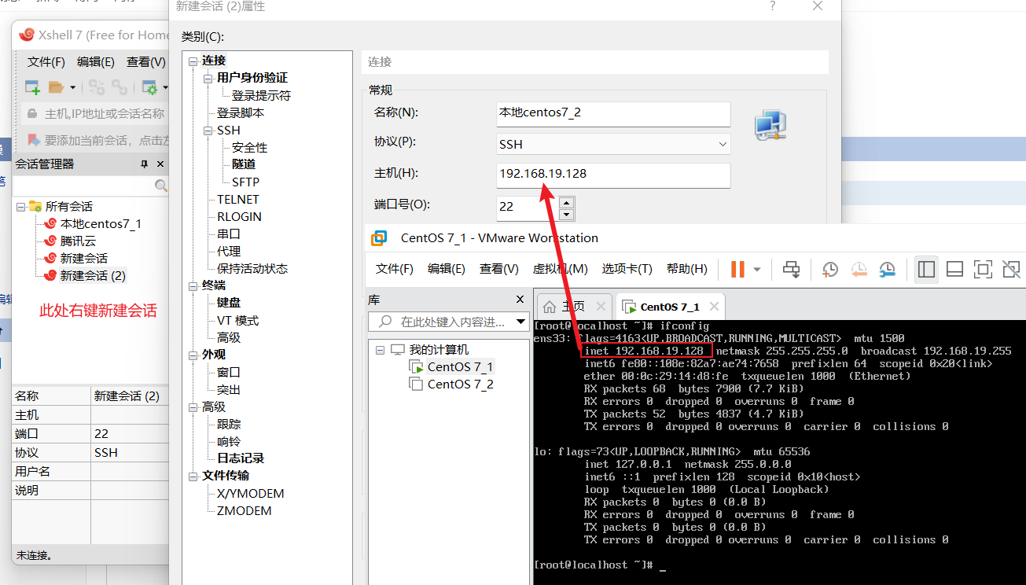Click the 名称(N) session name field
The height and width of the screenshot is (585, 1026).
613,113
